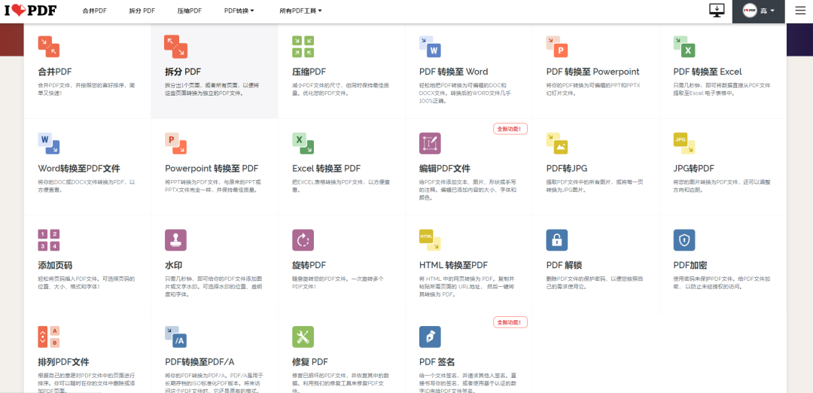Click the 旋转PDF rotate icon
The image size is (813, 393).
(x=303, y=240)
